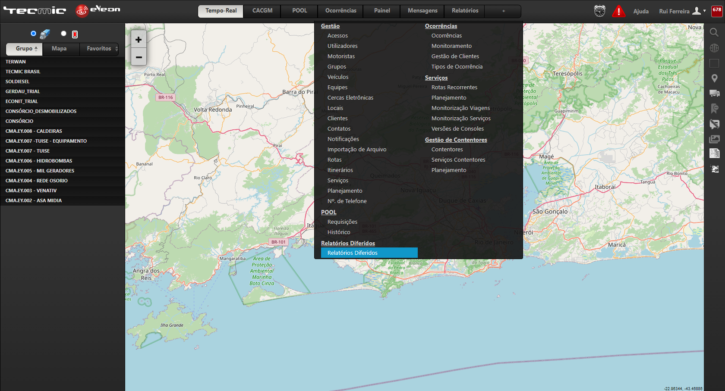Open Rotas Recorrentes menu entry
Screen dimensions: 725x391
454,88
